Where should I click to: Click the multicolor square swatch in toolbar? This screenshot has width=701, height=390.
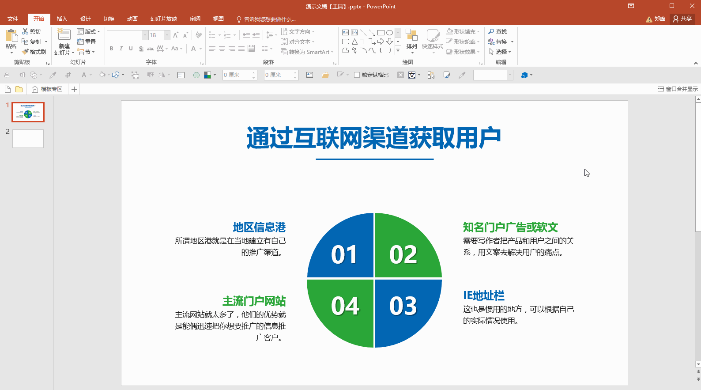tap(207, 75)
